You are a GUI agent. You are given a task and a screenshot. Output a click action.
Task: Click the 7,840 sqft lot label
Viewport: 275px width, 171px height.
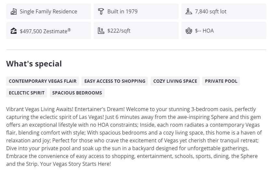pyautogui.click(x=211, y=12)
